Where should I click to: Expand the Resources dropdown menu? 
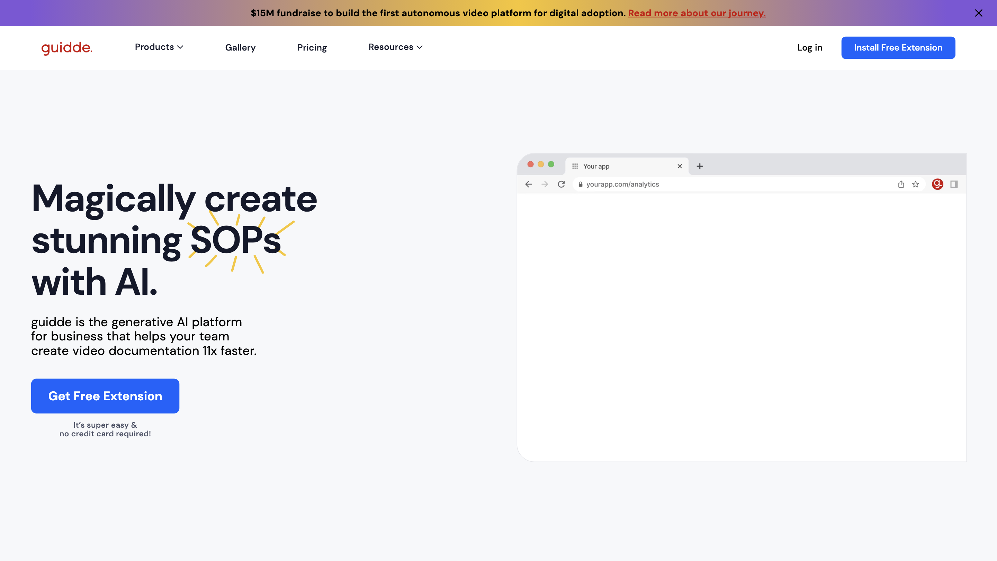(x=395, y=47)
